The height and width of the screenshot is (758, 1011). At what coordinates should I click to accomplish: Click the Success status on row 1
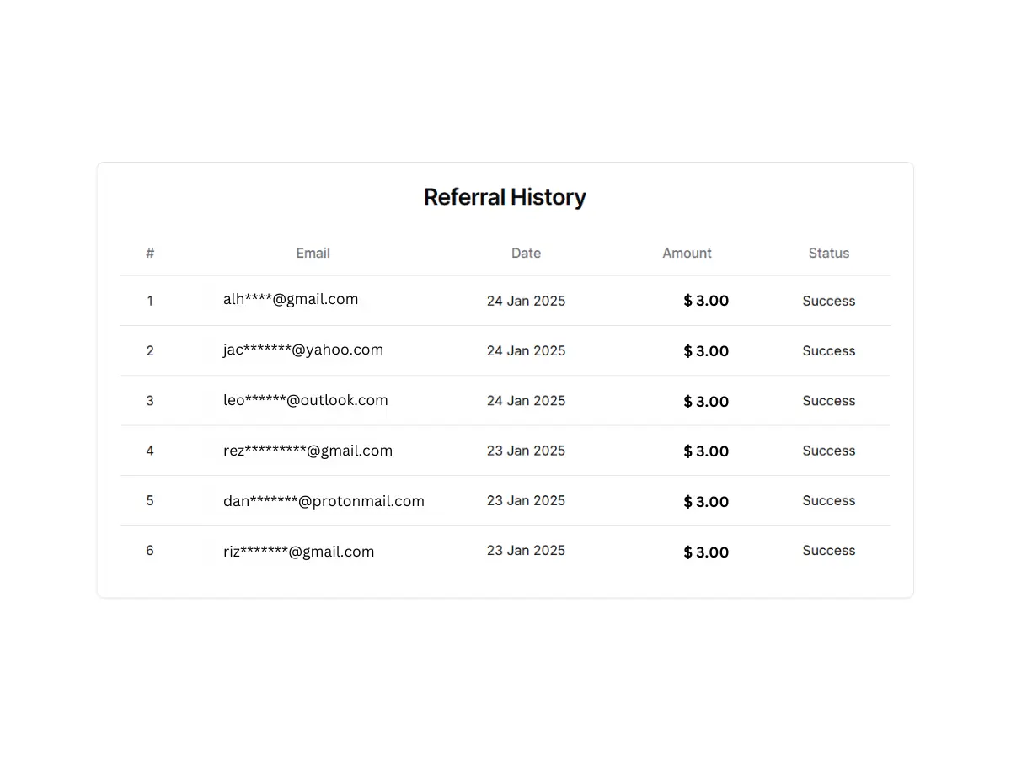click(828, 301)
